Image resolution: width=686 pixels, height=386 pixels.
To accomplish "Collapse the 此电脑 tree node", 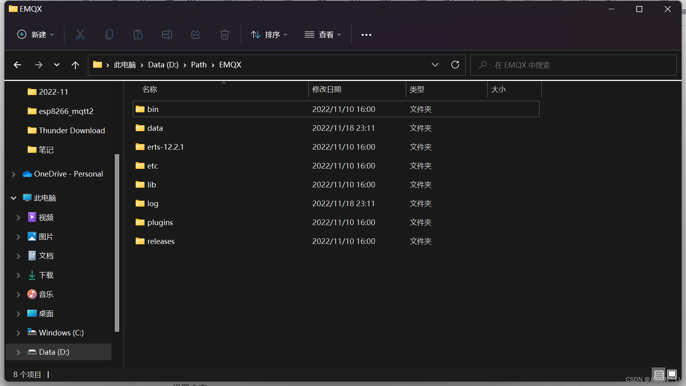I will [x=13, y=197].
